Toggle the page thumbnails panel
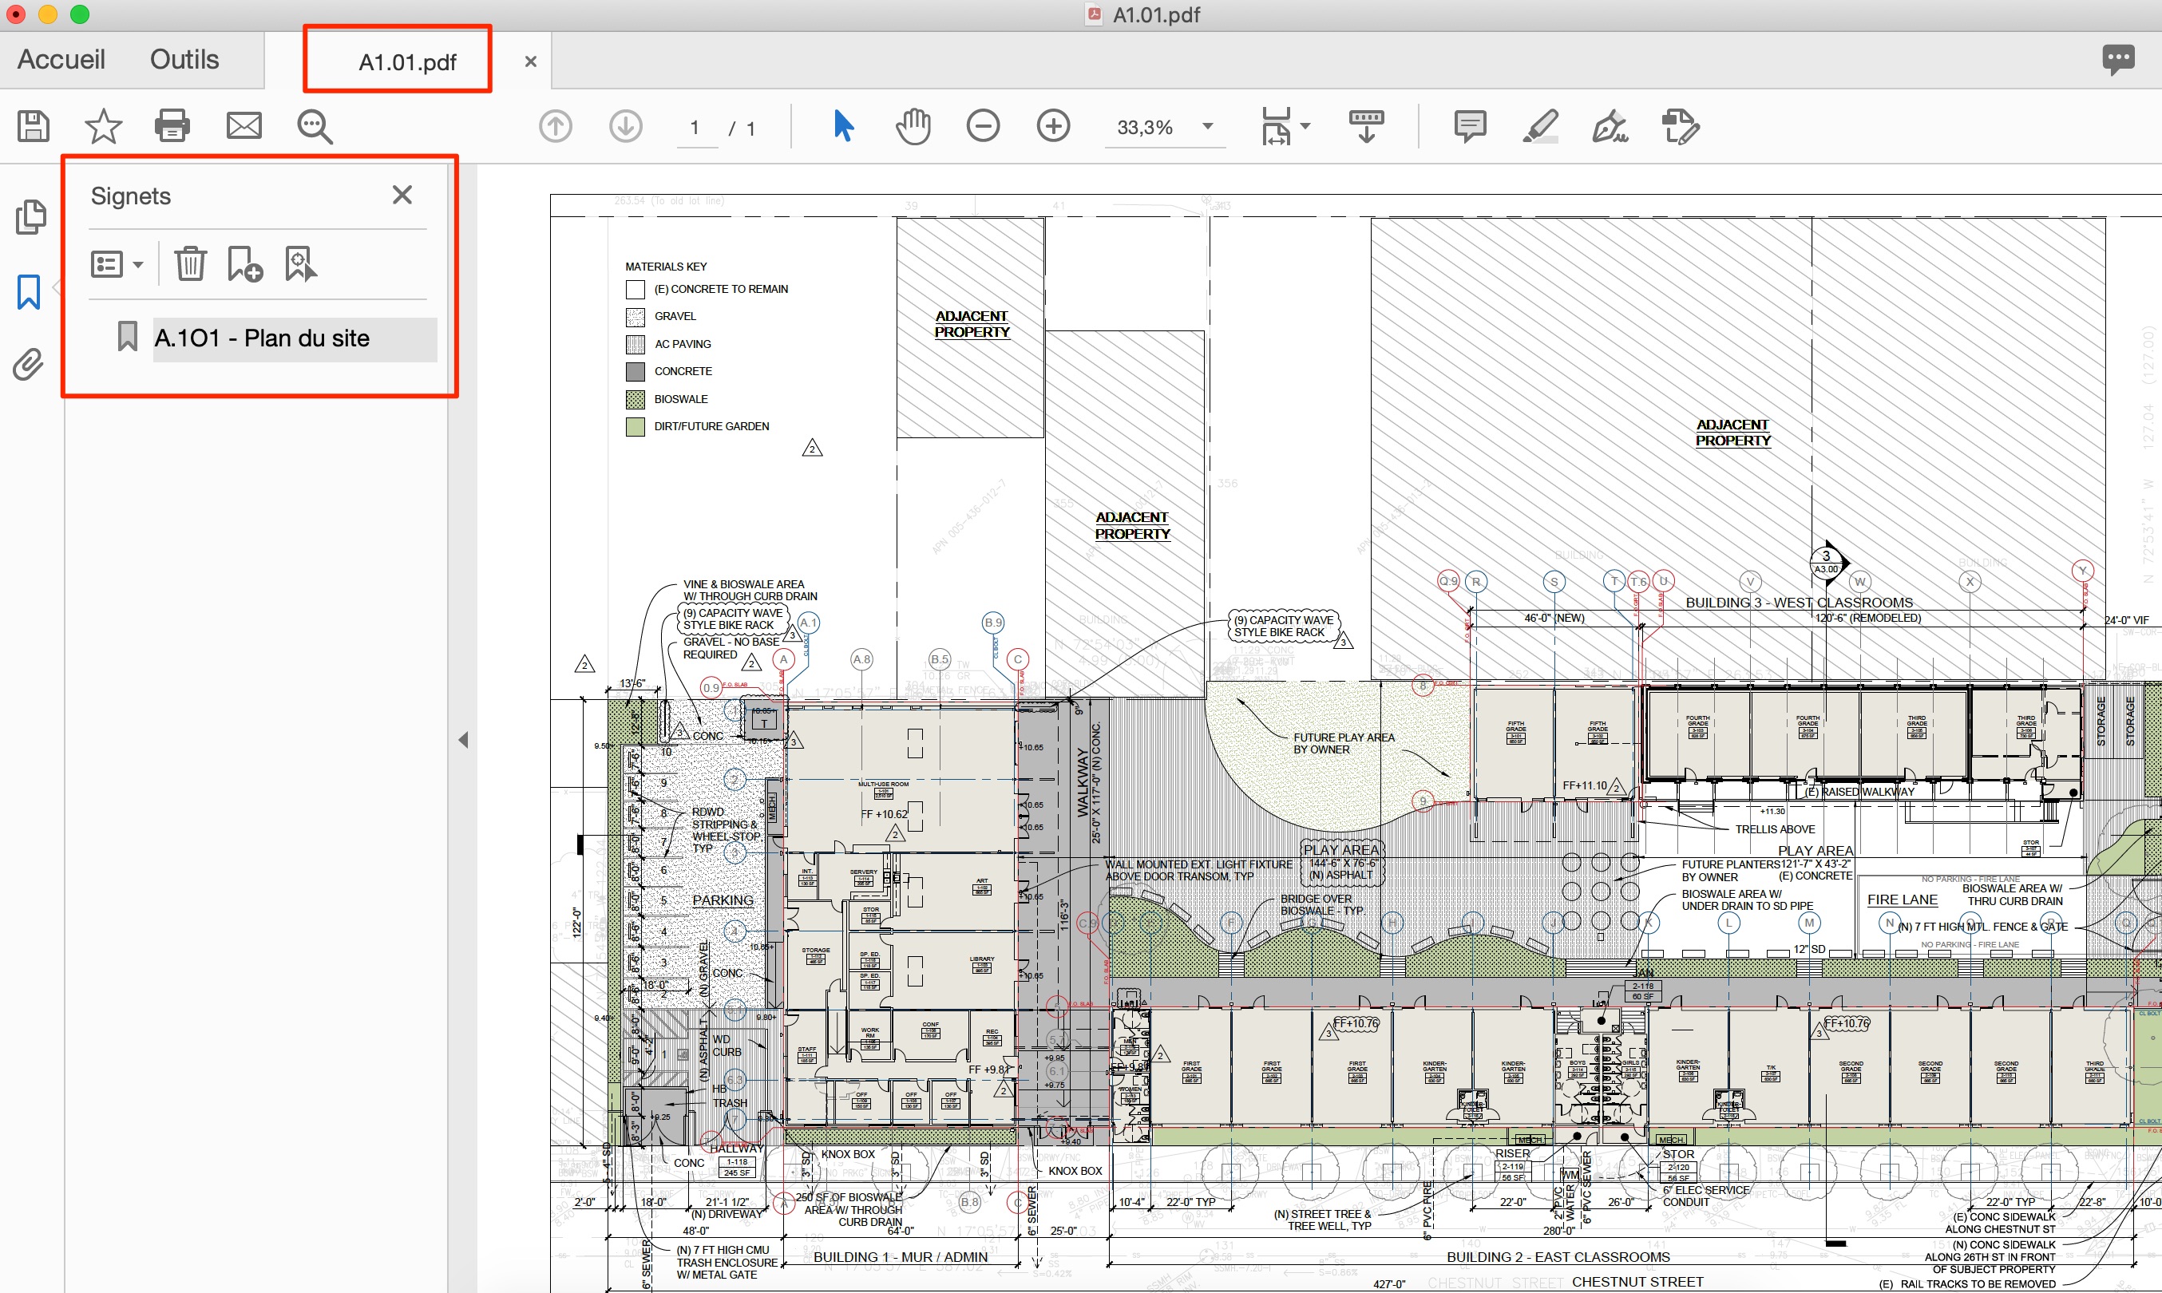This screenshot has width=2162, height=1293. point(30,217)
